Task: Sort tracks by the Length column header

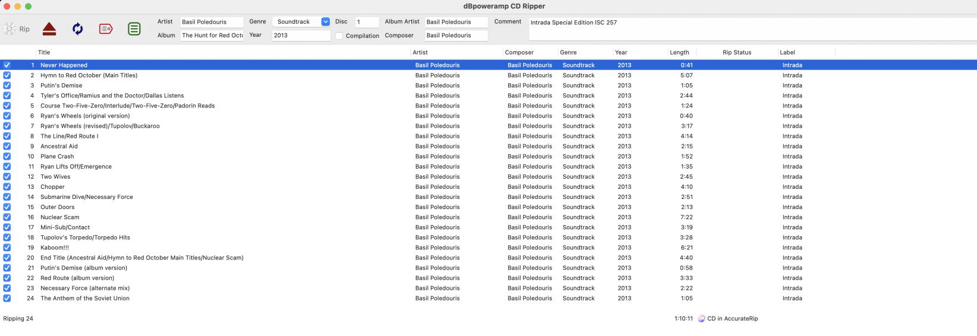Action: (679, 53)
